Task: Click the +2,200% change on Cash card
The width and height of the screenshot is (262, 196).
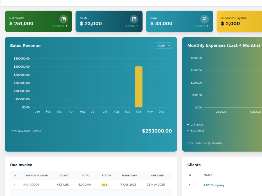Action: click(129, 26)
